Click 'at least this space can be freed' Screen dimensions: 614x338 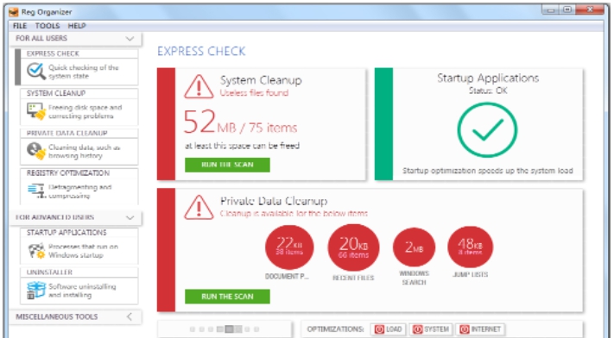[242, 146]
